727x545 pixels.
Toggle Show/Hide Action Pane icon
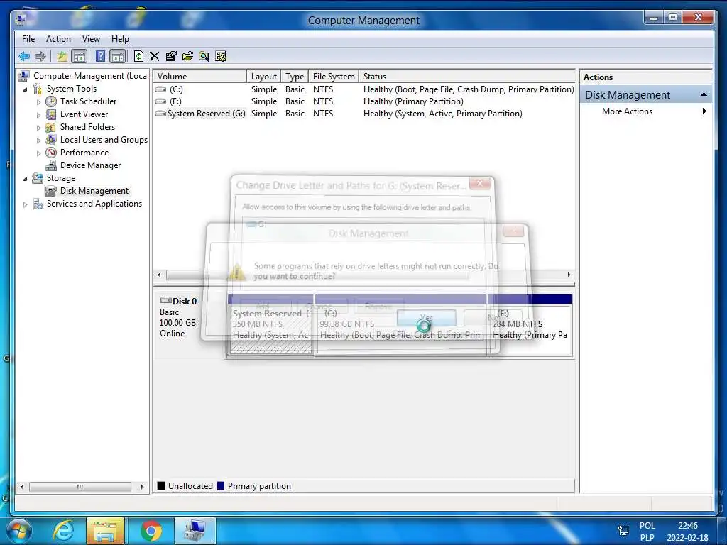pos(118,57)
